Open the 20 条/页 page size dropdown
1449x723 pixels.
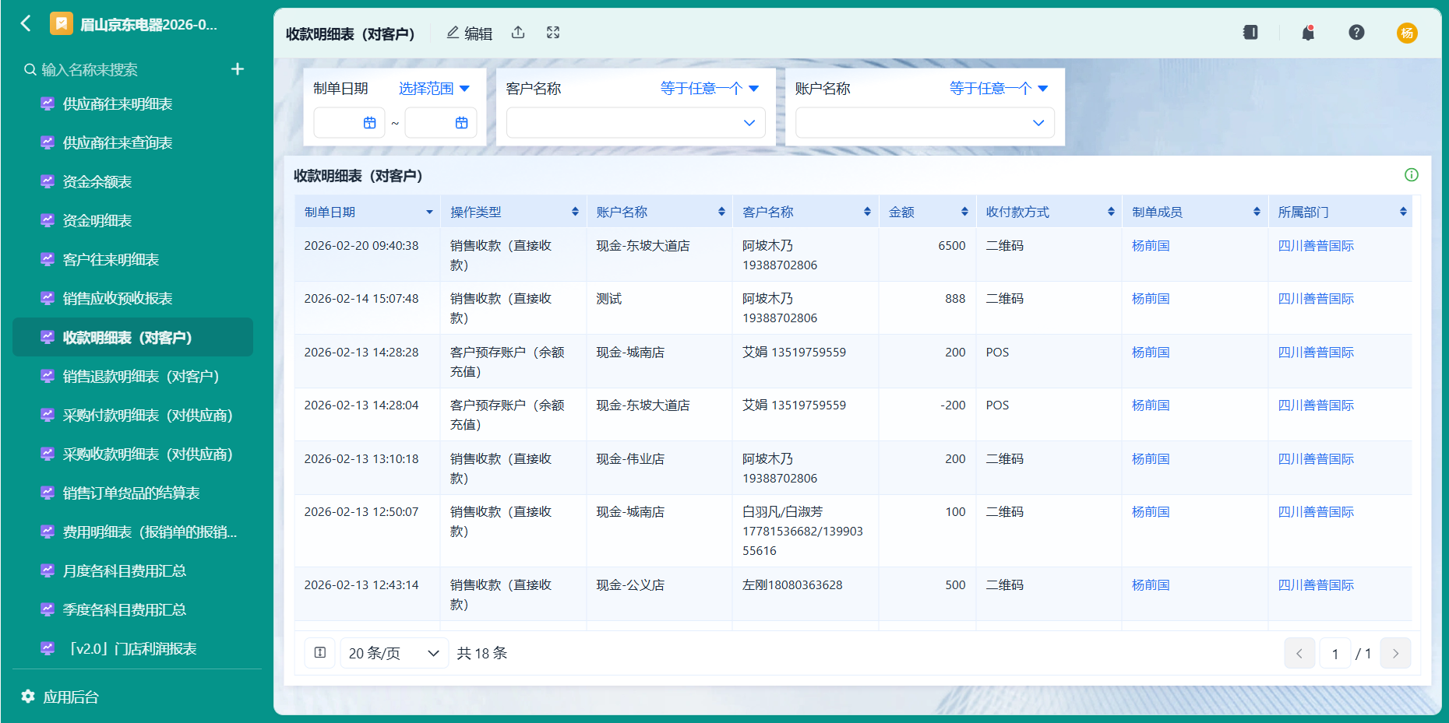tap(394, 653)
